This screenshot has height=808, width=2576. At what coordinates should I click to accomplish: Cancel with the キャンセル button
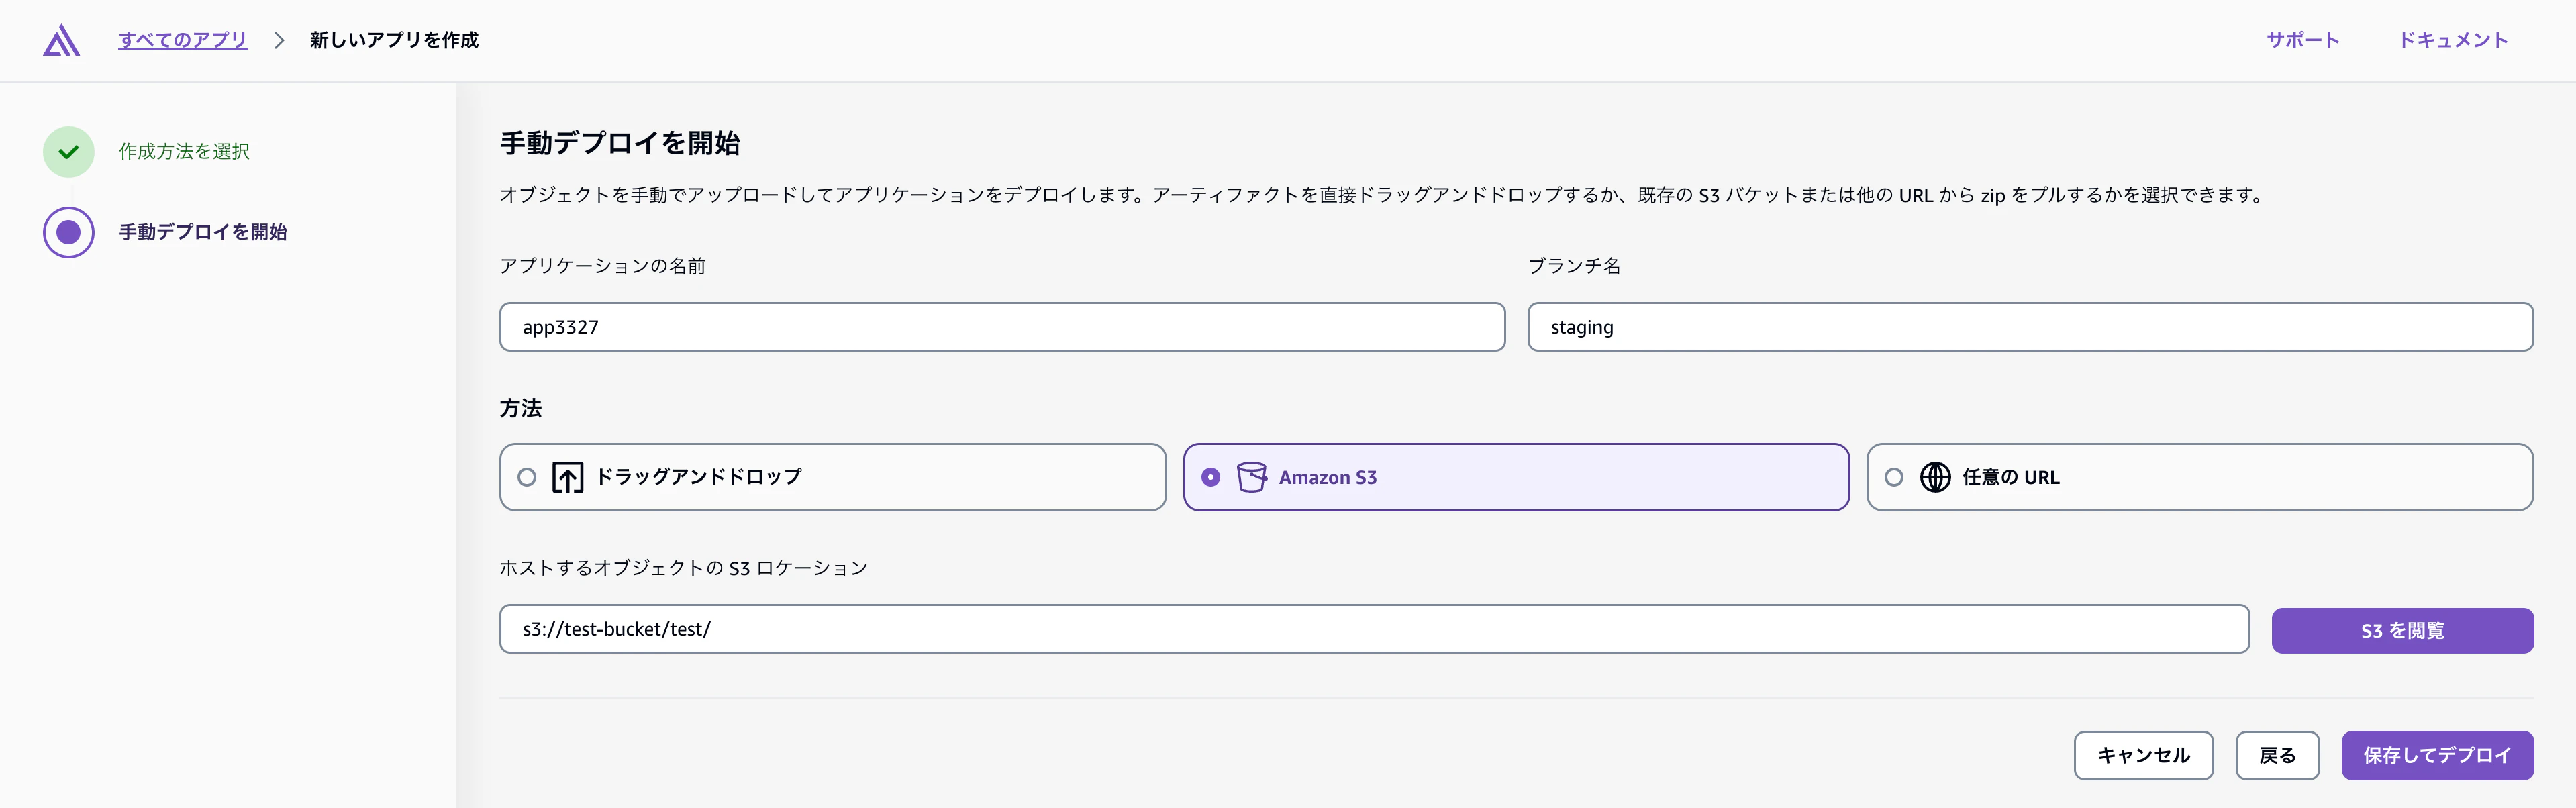coord(2143,756)
